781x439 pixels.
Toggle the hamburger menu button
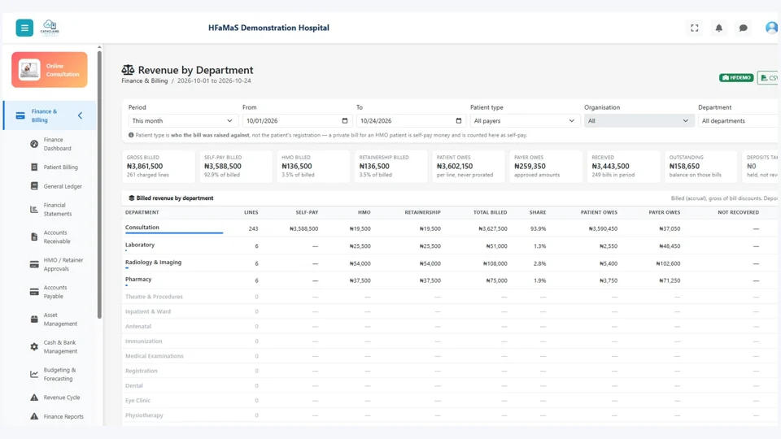24,28
